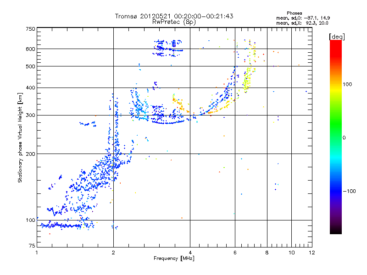Click the y-axis tick label '400'
The height and width of the screenshot is (275, 367).
tap(30, 88)
